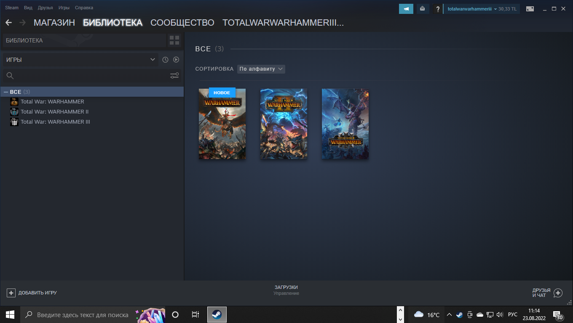Click the search magnifier icon in library
573x323 pixels.
[x=10, y=76]
